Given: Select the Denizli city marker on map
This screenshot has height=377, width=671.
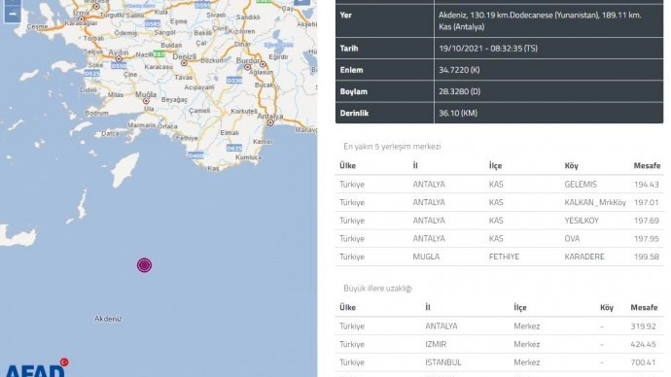Looking at the screenshot, I should [x=184, y=63].
